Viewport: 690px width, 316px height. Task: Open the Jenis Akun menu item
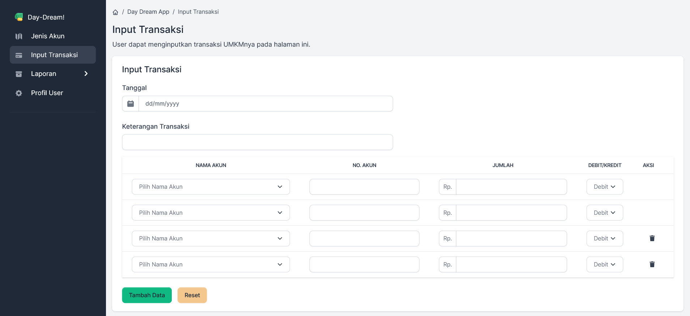tap(53, 36)
